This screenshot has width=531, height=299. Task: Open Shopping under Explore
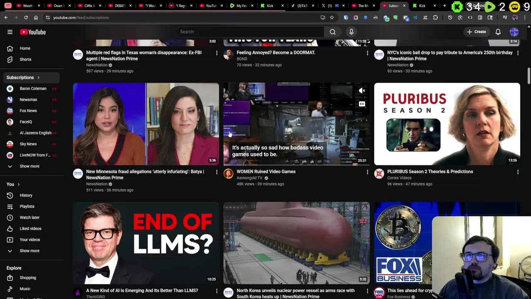pyautogui.click(x=32, y=278)
